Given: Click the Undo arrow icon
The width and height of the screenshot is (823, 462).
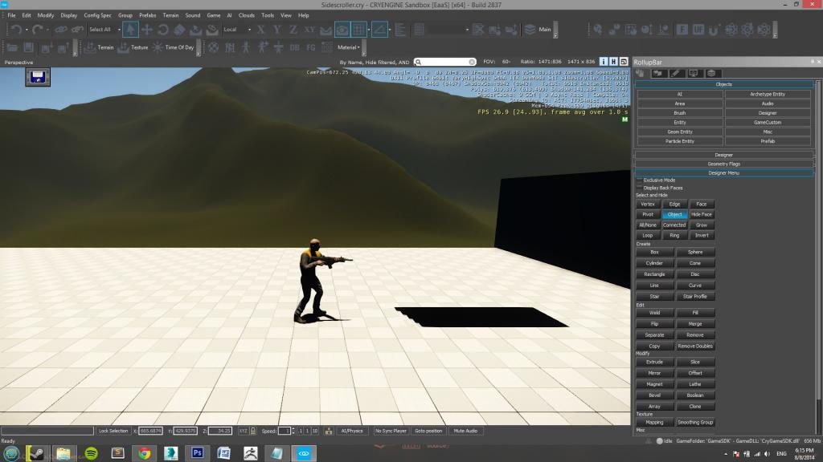Looking at the screenshot, I should [16, 30].
